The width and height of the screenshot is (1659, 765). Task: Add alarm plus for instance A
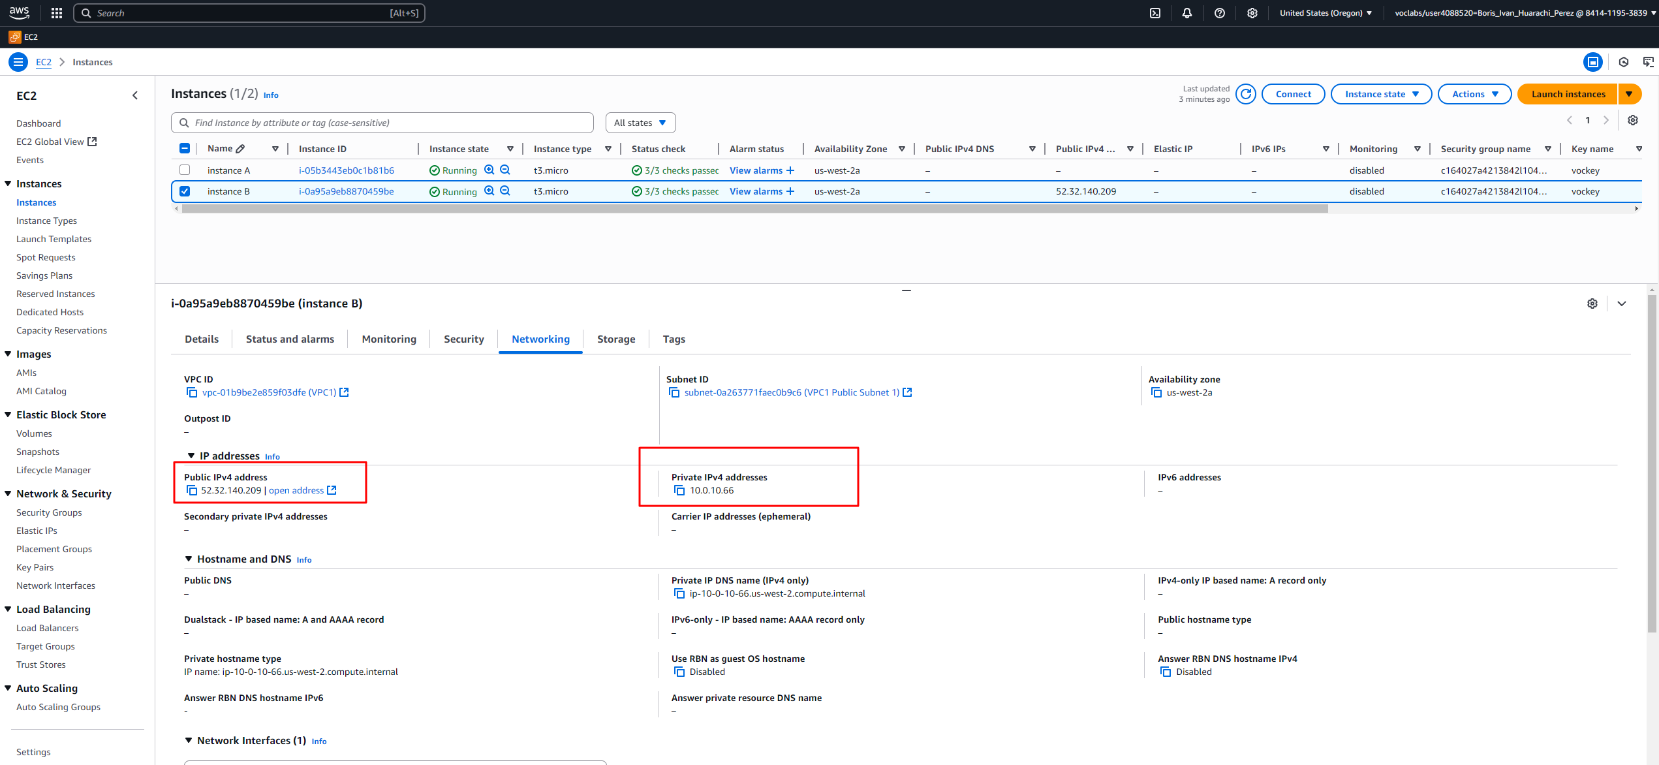[x=790, y=170]
